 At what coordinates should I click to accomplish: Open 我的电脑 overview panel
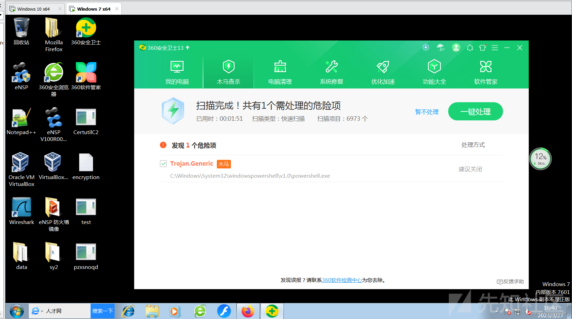[x=177, y=71]
